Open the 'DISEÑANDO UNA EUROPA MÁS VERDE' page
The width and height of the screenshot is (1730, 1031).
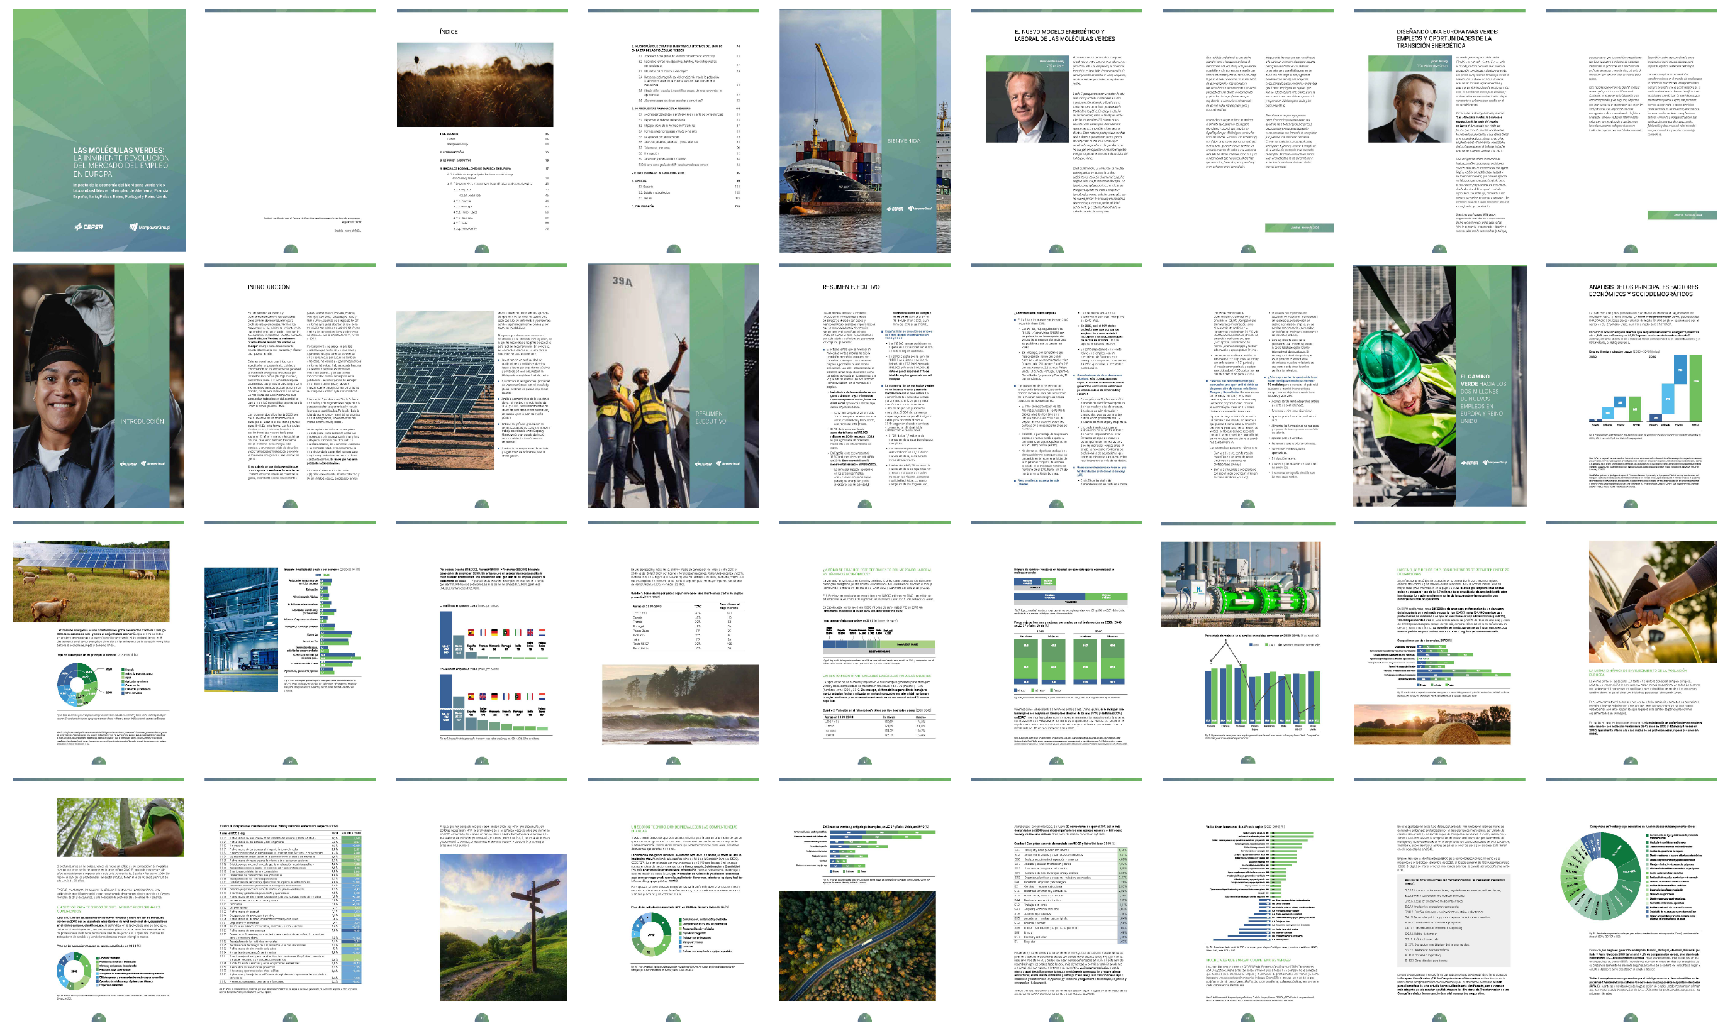coord(1439,131)
